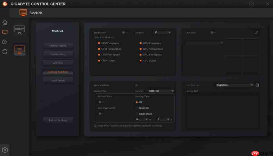273x156 pixels.
Task: Click the "Select To Monitor" label
Action: tap(104, 37)
